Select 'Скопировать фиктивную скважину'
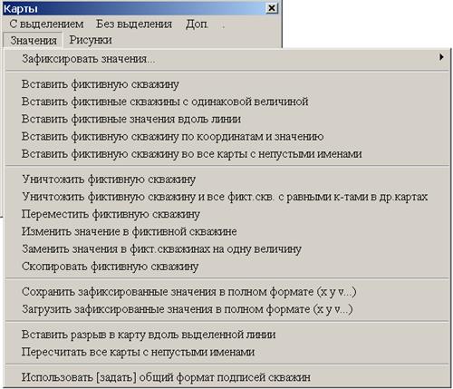The image size is (453, 389). (x=227, y=267)
